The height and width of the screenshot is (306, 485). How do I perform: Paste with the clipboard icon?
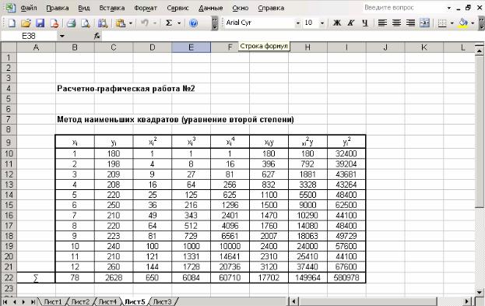[x=121, y=23]
